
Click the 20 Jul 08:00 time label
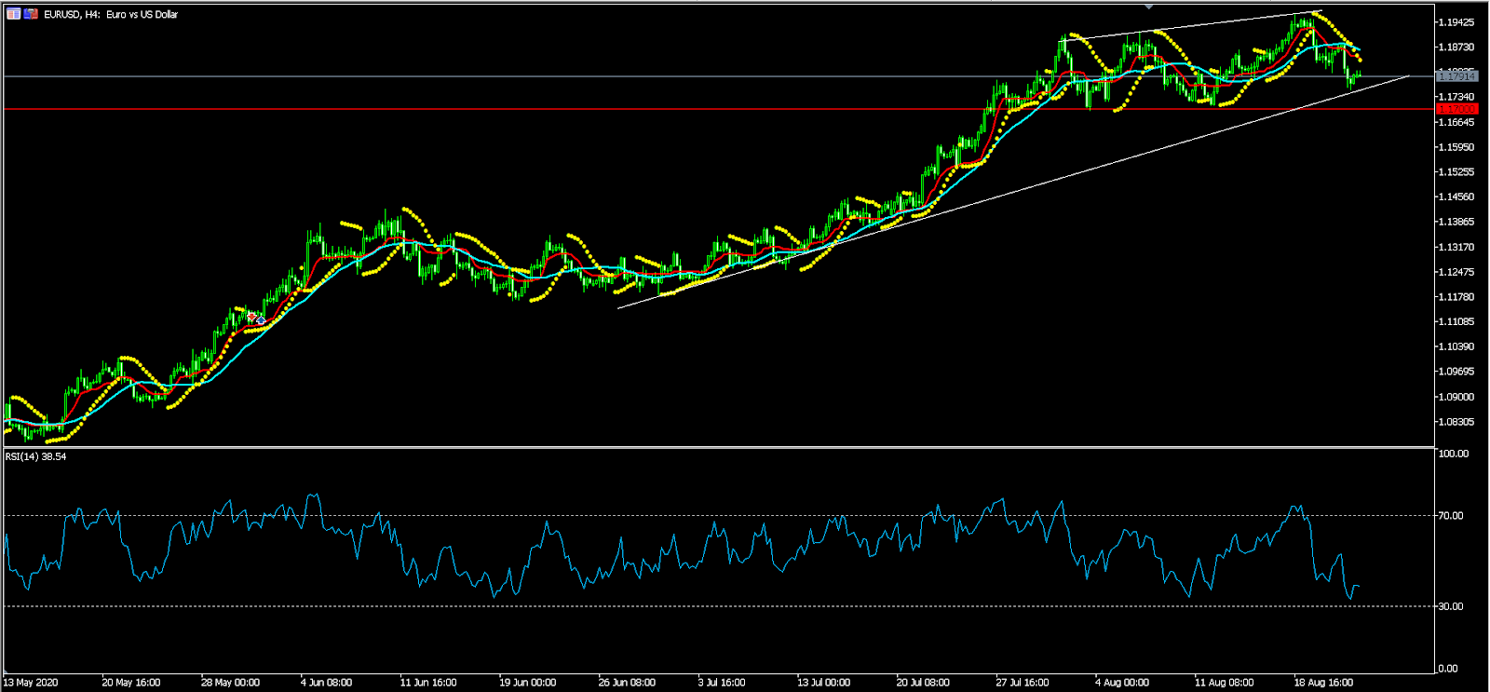pyautogui.click(x=924, y=683)
